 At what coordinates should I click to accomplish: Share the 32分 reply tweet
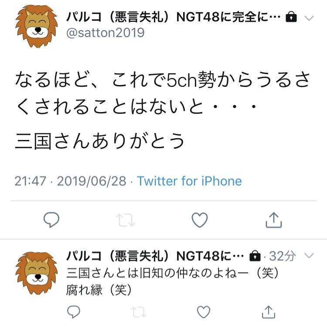269,312
